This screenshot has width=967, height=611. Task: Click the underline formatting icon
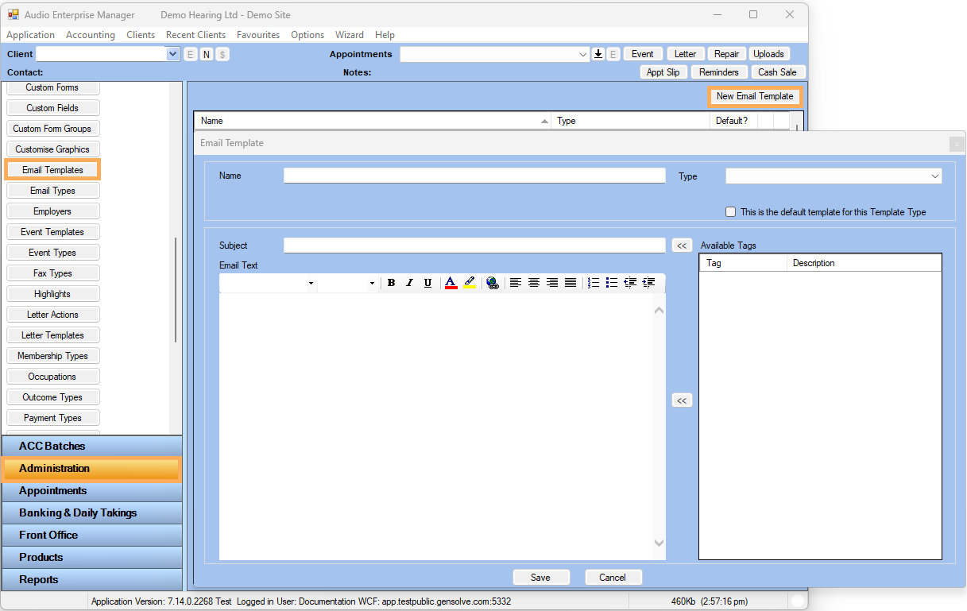point(427,283)
